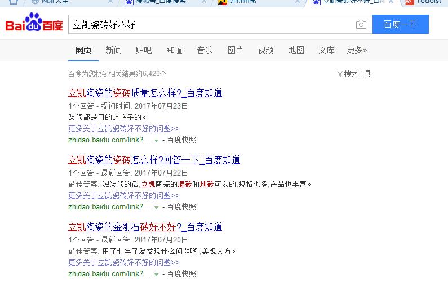This screenshot has height=283, width=448.
Task: Click 更多关于 link under 2017年07月20日 result
Action: (124, 262)
